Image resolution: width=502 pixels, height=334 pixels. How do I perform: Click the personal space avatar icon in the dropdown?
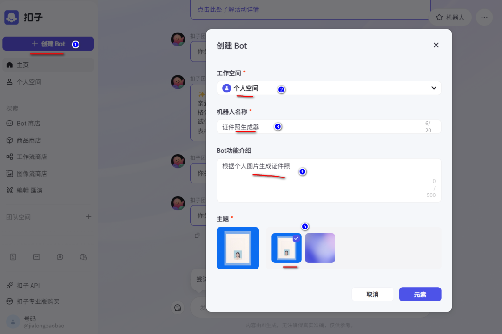pyautogui.click(x=227, y=88)
